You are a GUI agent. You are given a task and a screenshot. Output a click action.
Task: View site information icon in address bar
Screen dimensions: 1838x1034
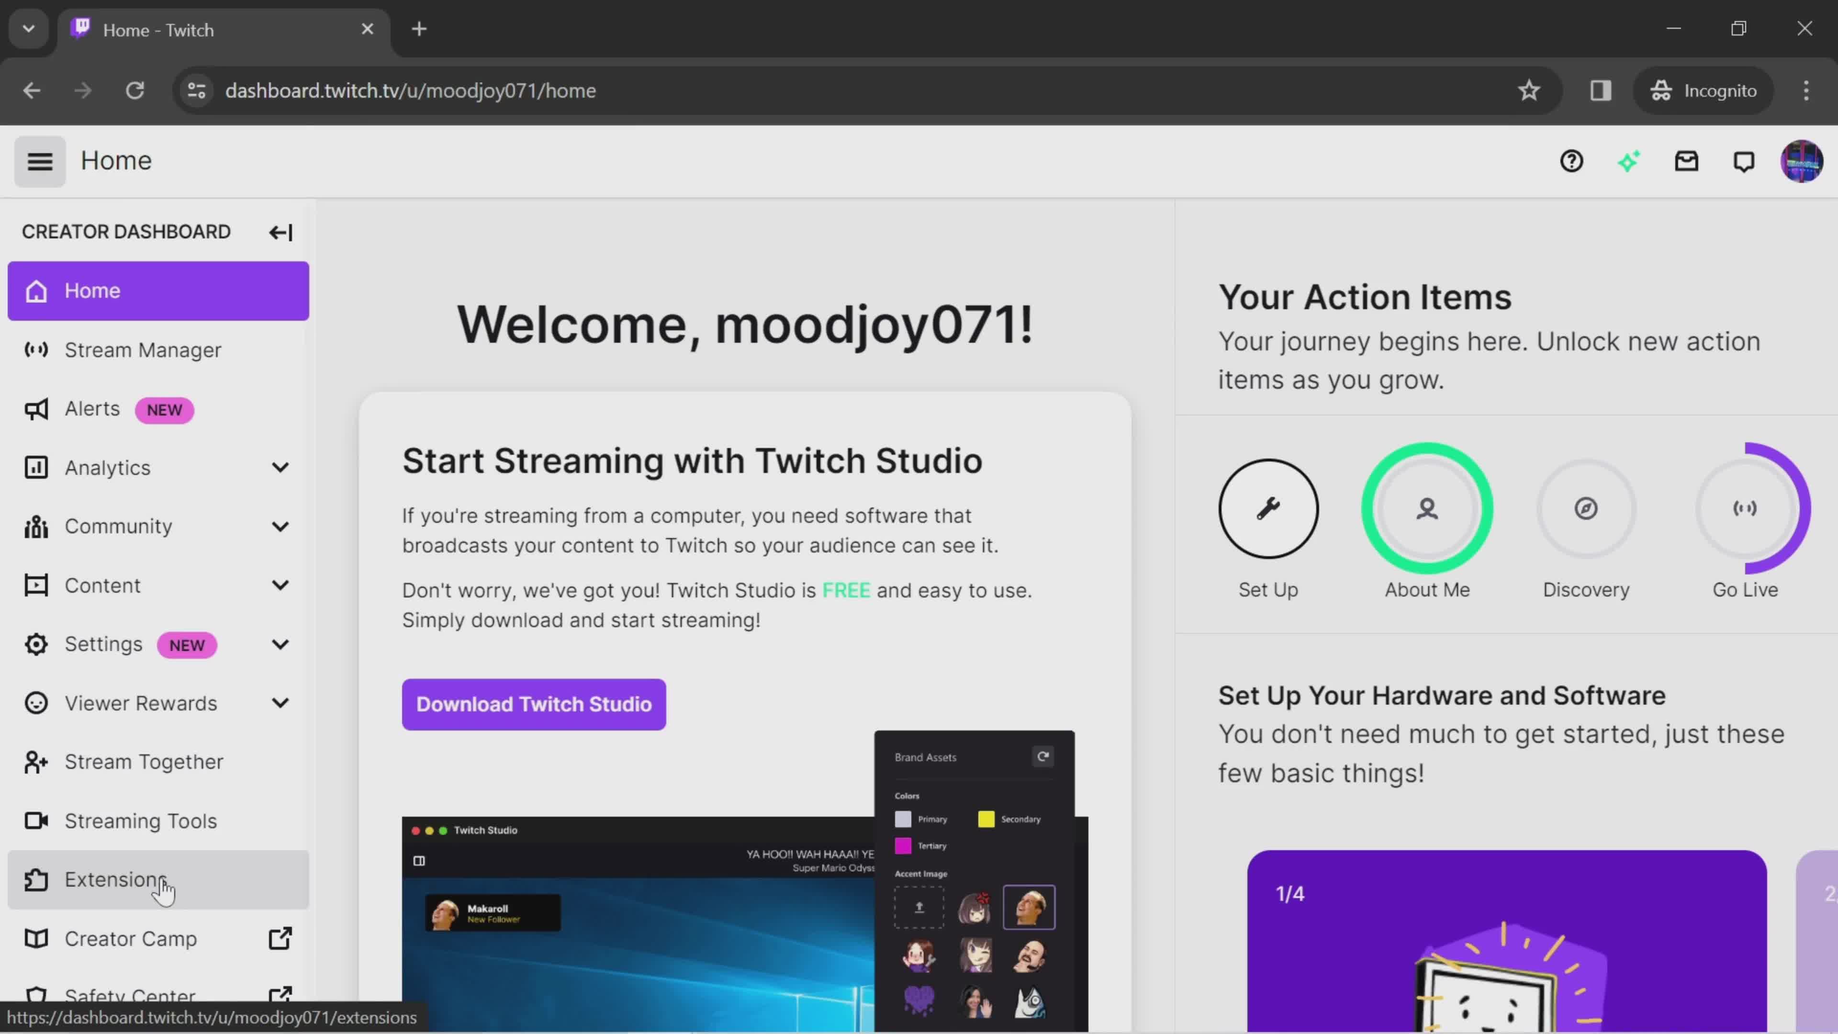[x=196, y=90]
